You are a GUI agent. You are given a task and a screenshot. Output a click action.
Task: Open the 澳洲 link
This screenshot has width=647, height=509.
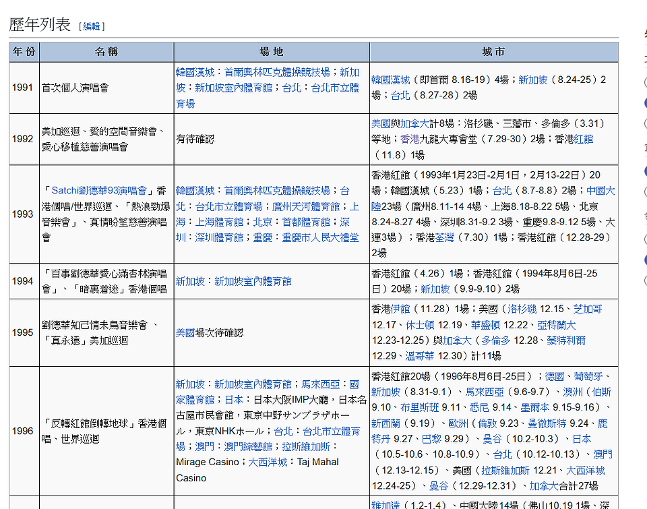[x=573, y=392]
